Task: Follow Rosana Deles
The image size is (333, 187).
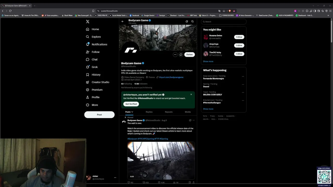Action: point(239,37)
